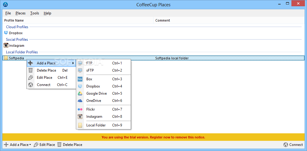
Task: Expand the Add a Place submenu arrow
Action: coord(73,63)
